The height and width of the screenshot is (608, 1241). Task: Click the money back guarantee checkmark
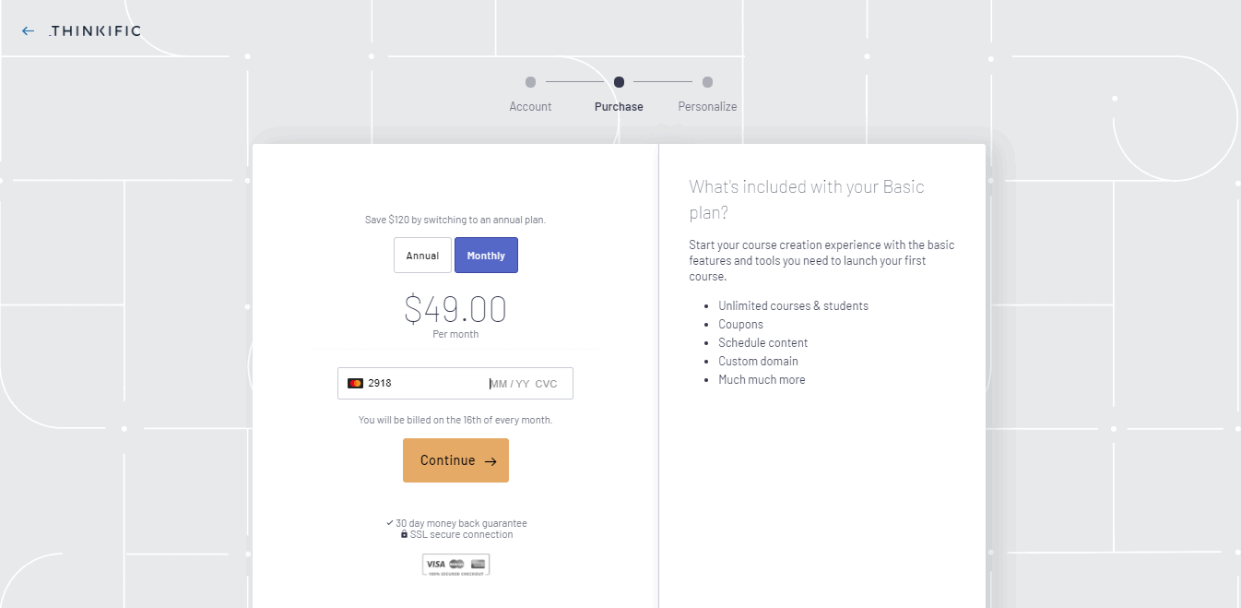pyautogui.click(x=390, y=523)
